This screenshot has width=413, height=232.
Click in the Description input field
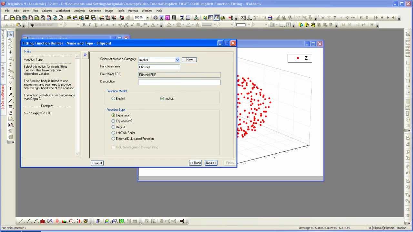tap(179, 82)
